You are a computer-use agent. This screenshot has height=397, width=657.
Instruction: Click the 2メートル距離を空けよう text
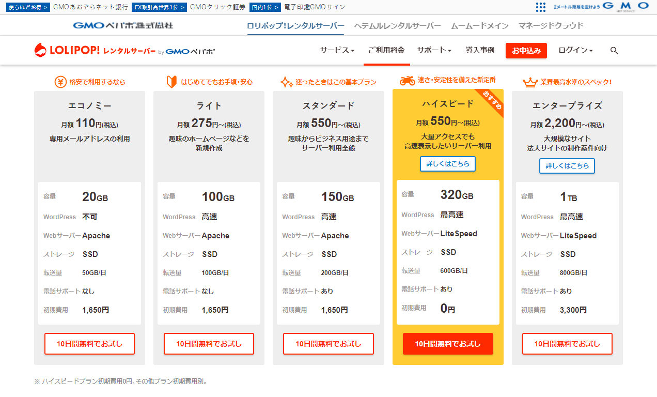tap(577, 7)
